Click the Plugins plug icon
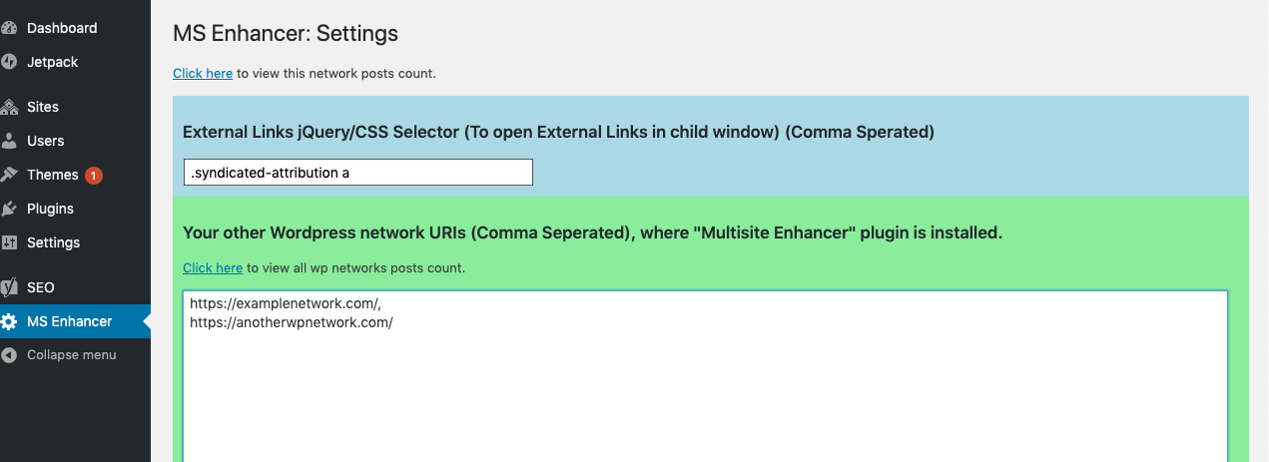Image resolution: width=1269 pixels, height=462 pixels. coord(9,209)
